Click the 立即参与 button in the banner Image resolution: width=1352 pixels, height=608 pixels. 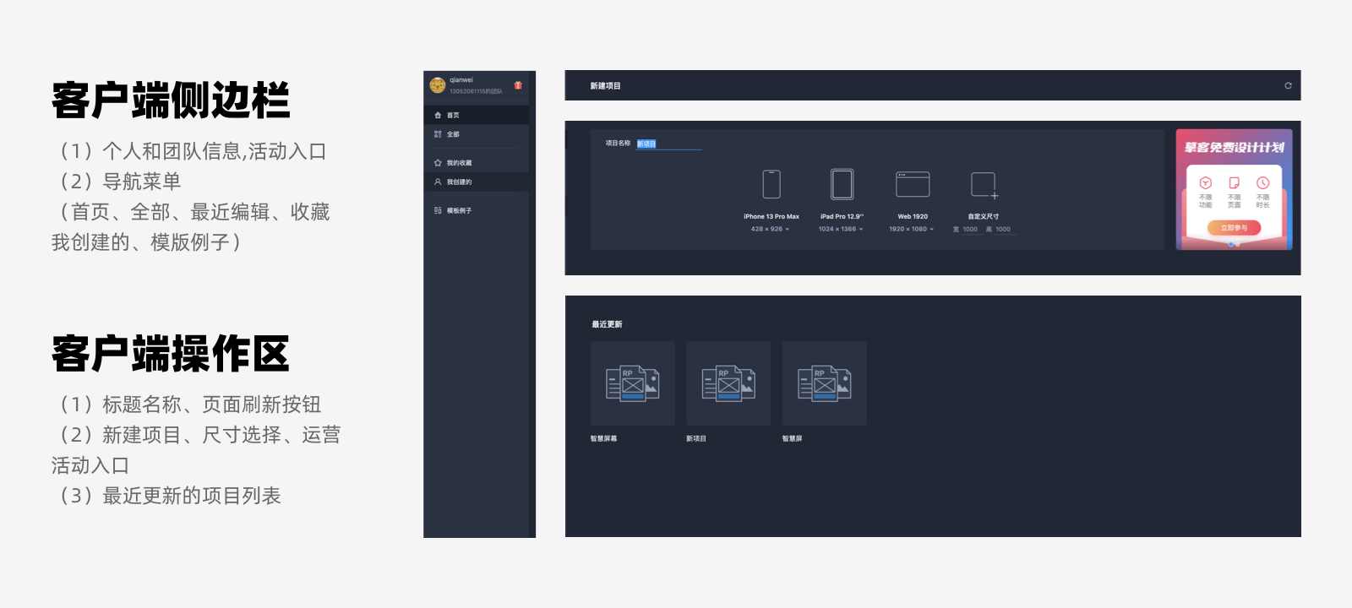[x=1234, y=228]
